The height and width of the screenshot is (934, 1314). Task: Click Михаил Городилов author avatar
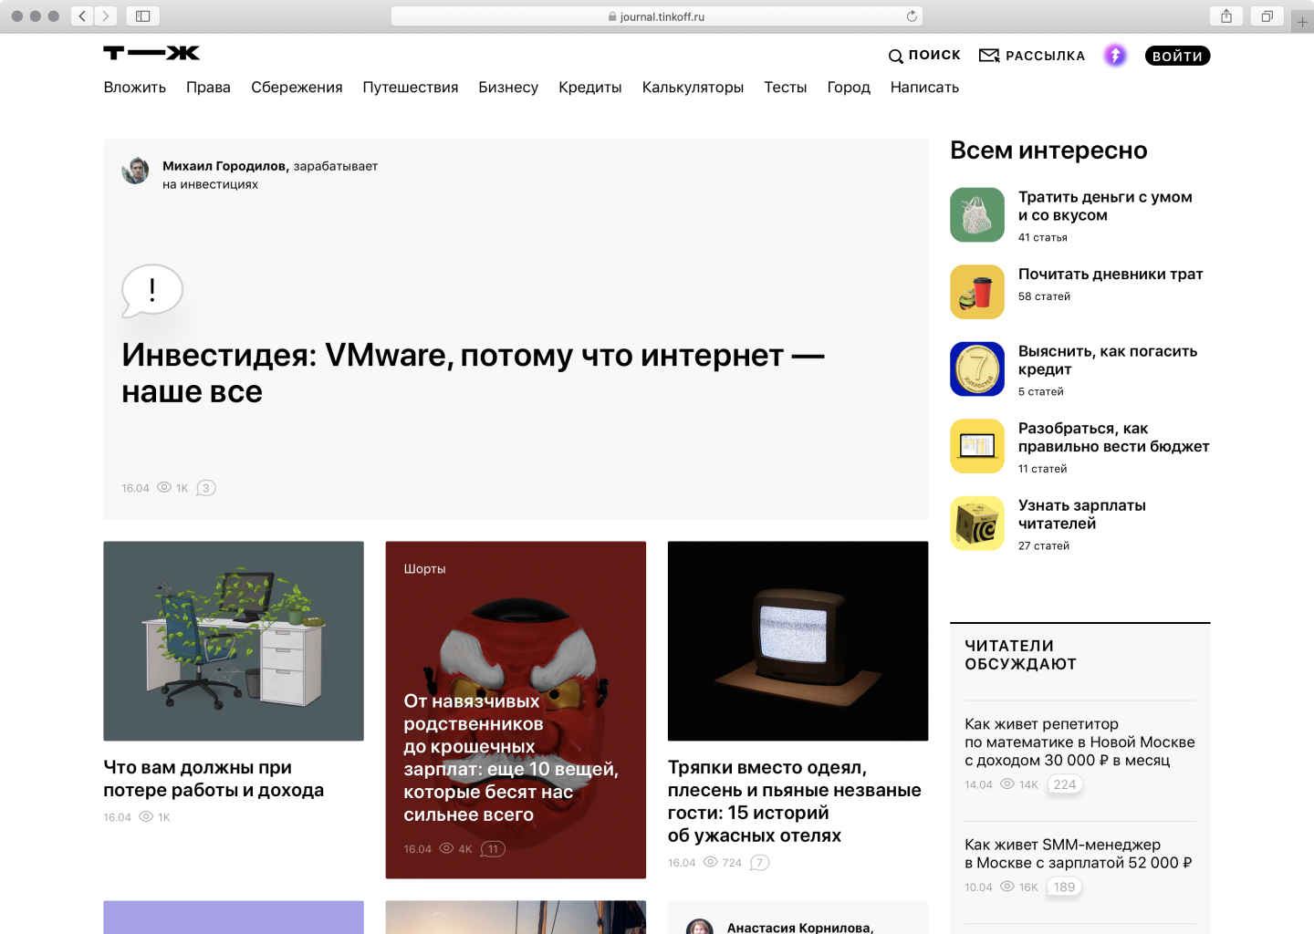[x=136, y=171]
